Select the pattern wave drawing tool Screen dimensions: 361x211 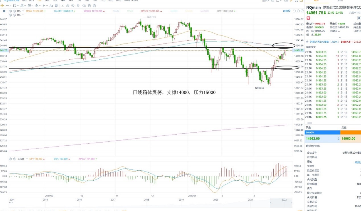(x=22, y=6)
